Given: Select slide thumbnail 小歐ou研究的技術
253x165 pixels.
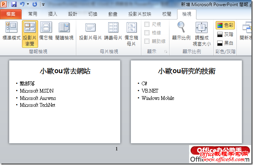Looking at the screenshot, I should [186, 102].
